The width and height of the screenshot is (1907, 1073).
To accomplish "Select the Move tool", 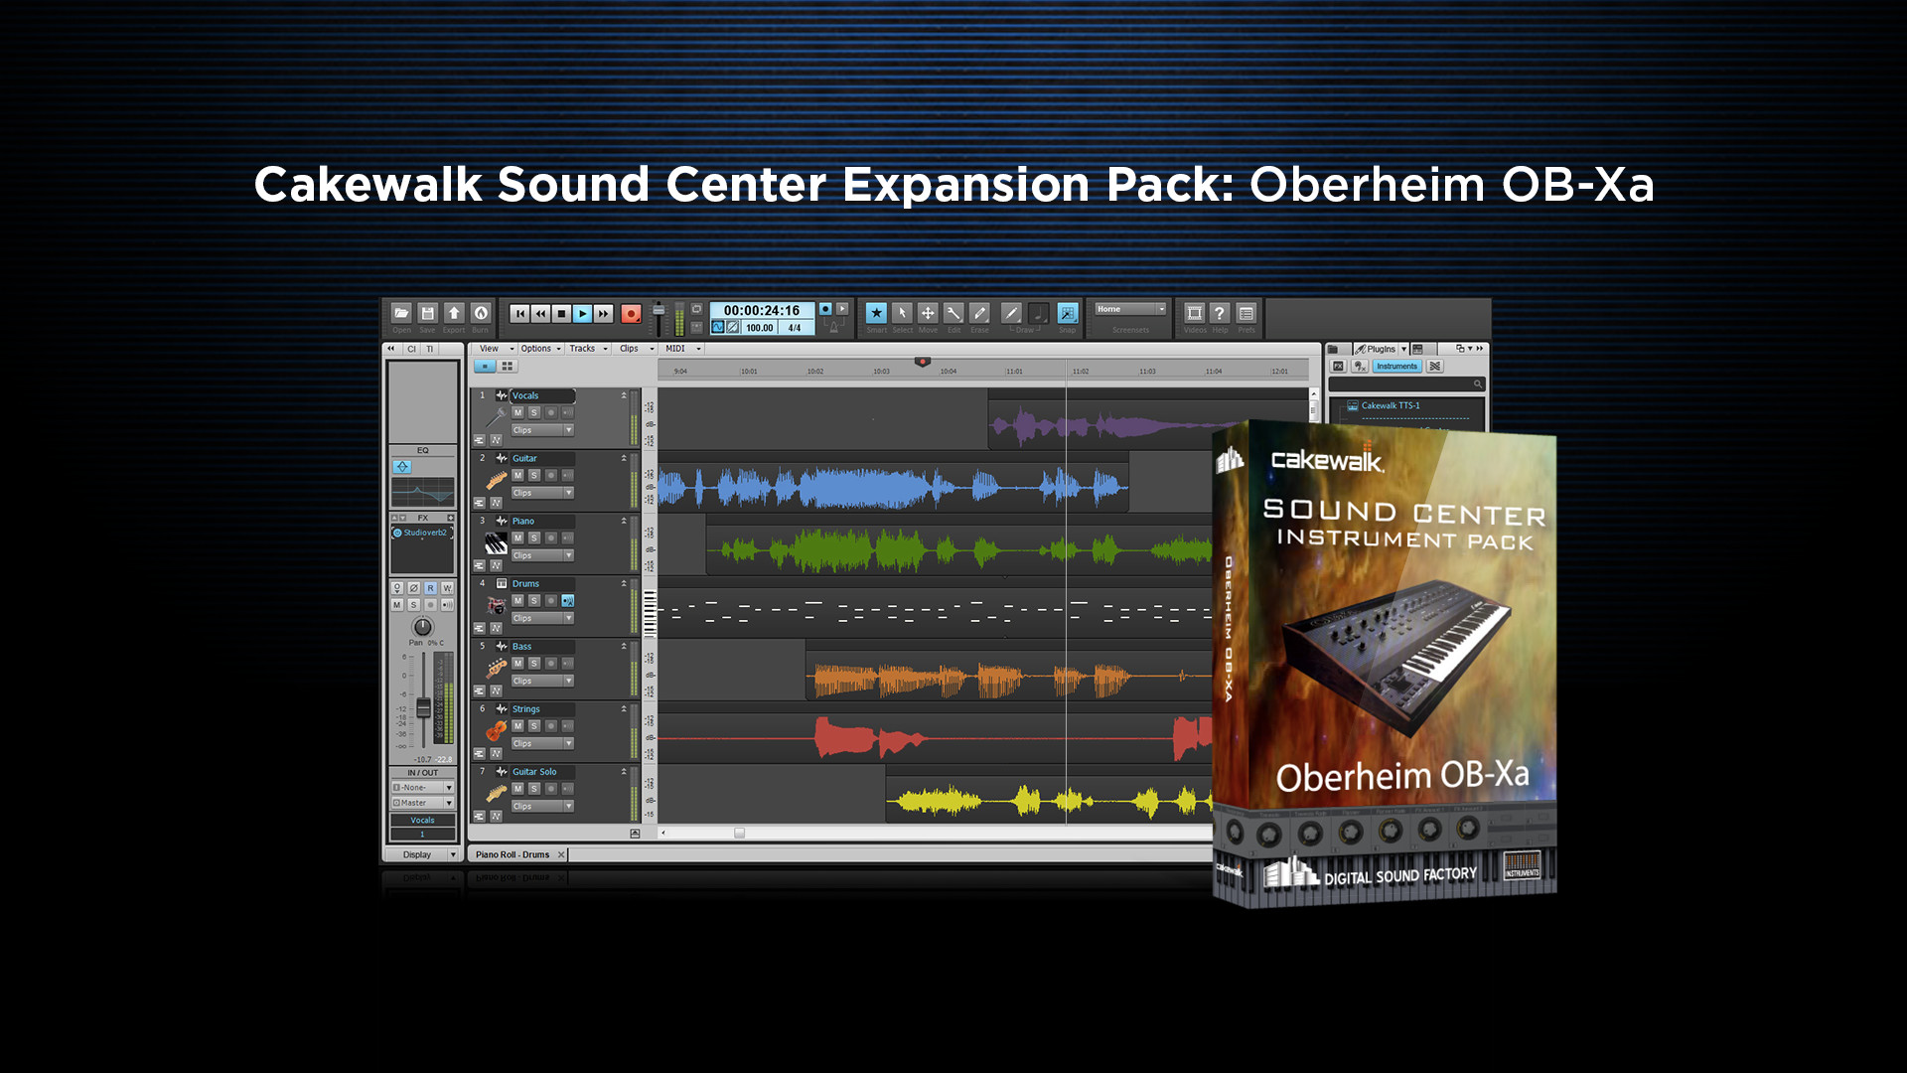I will pos(928,313).
